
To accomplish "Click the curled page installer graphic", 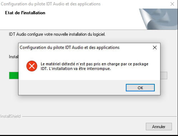I will (x=158, y=19).
